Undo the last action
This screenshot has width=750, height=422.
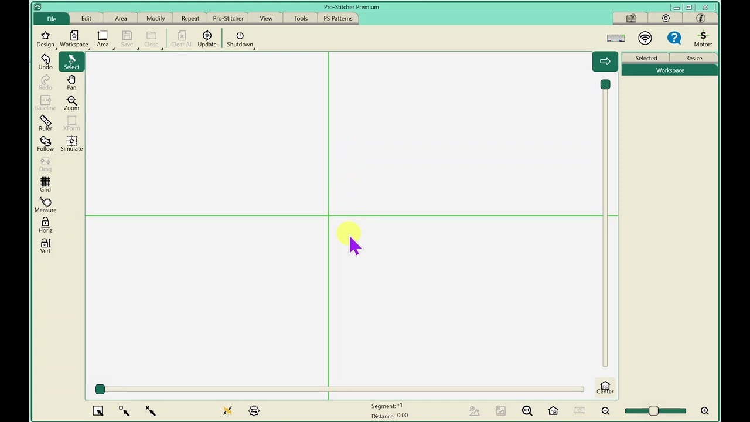(45, 62)
